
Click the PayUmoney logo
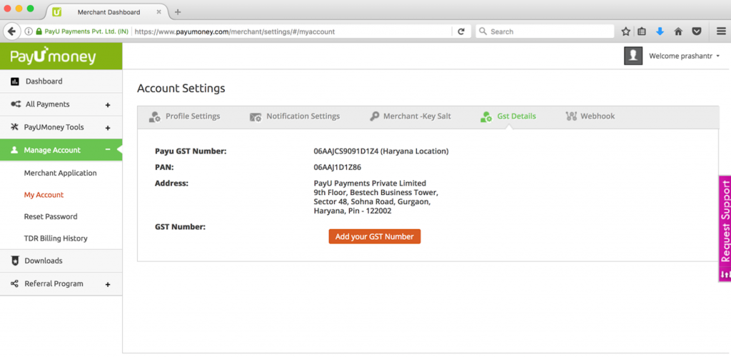point(53,56)
